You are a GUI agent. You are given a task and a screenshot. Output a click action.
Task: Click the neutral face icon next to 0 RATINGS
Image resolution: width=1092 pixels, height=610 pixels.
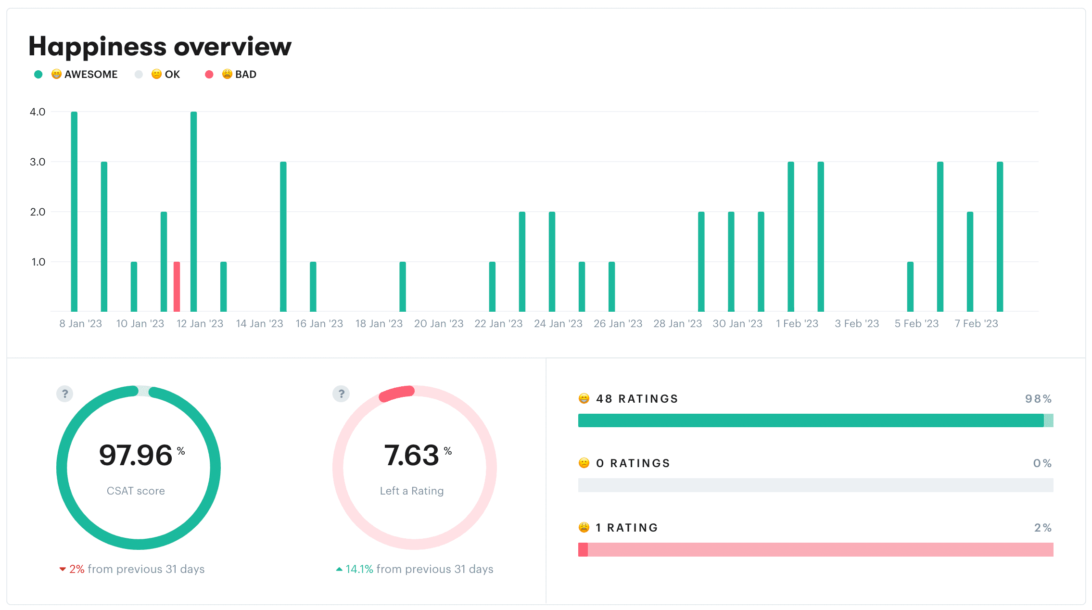click(583, 463)
